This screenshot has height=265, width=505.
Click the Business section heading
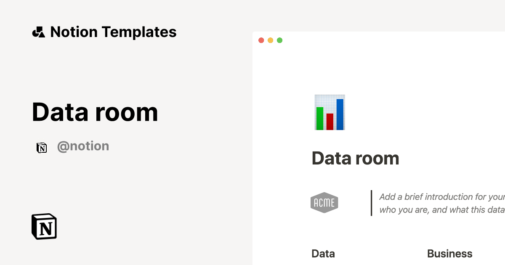pyautogui.click(x=449, y=254)
